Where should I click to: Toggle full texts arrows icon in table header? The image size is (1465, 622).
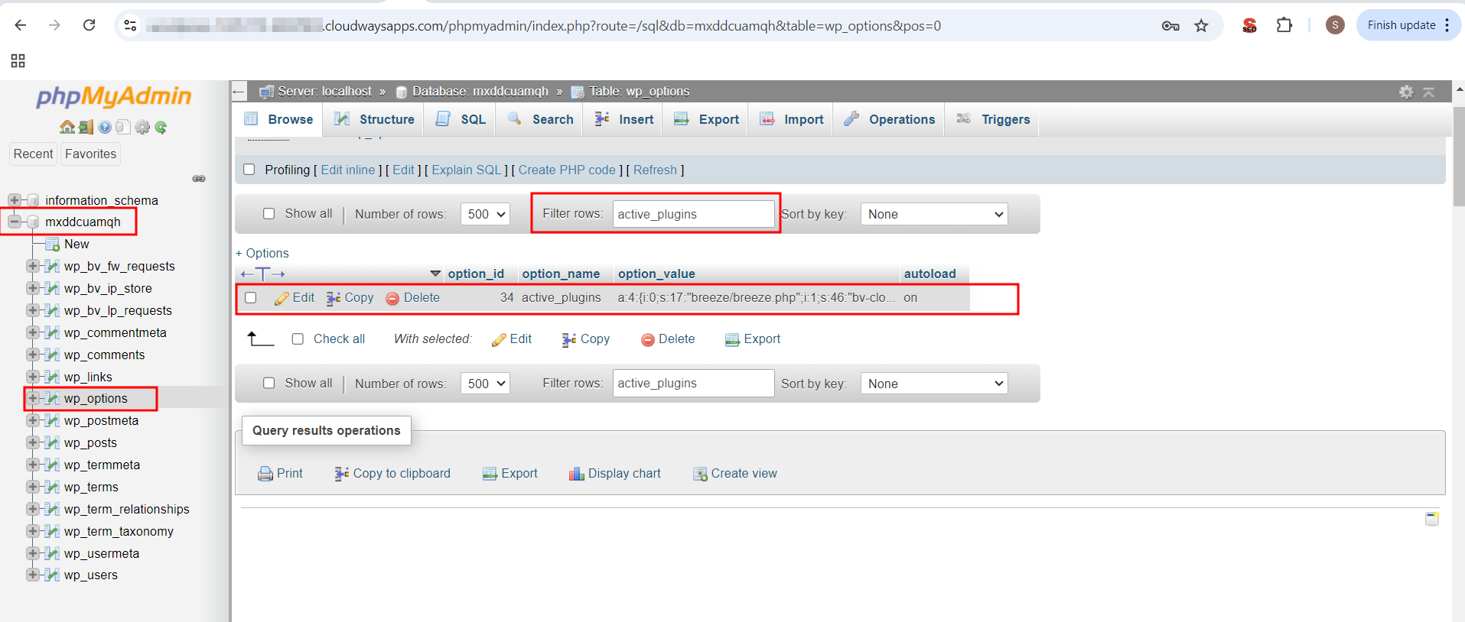(262, 274)
